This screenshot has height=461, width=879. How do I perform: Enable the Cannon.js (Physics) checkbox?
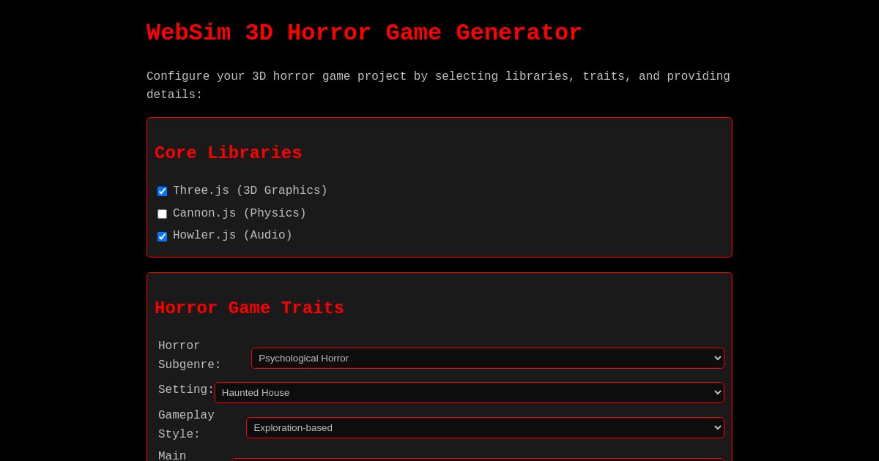pyautogui.click(x=162, y=214)
